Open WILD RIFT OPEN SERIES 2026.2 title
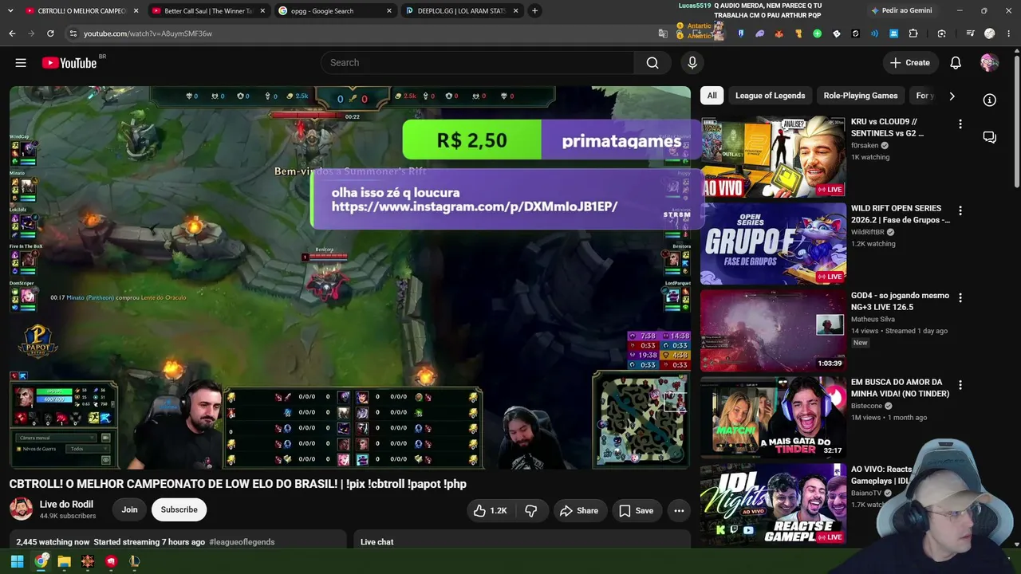Image resolution: width=1021 pixels, height=574 pixels. (901, 214)
